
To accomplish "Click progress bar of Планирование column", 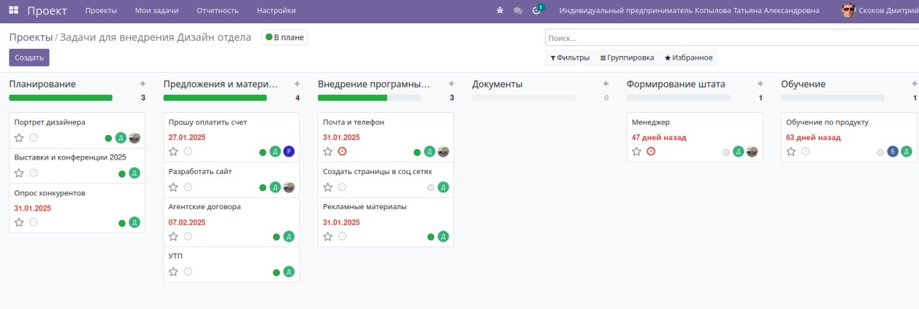I will 61,98.
